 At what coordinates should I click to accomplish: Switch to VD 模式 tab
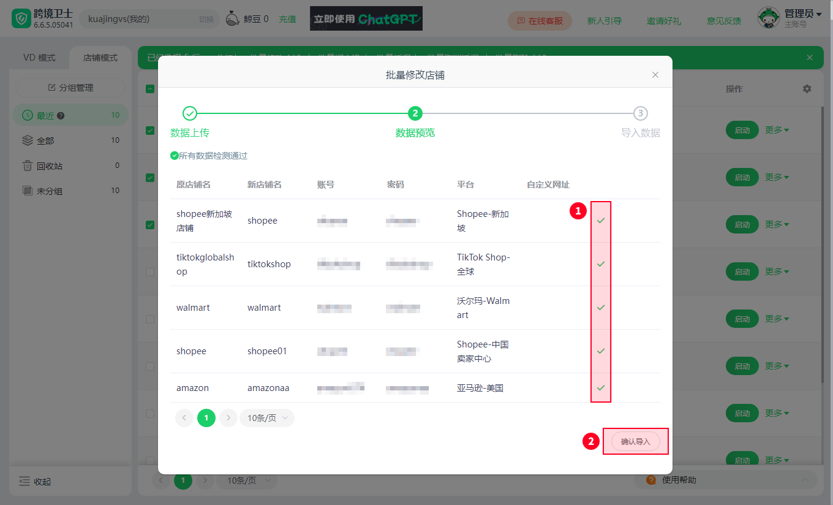[39, 58]
